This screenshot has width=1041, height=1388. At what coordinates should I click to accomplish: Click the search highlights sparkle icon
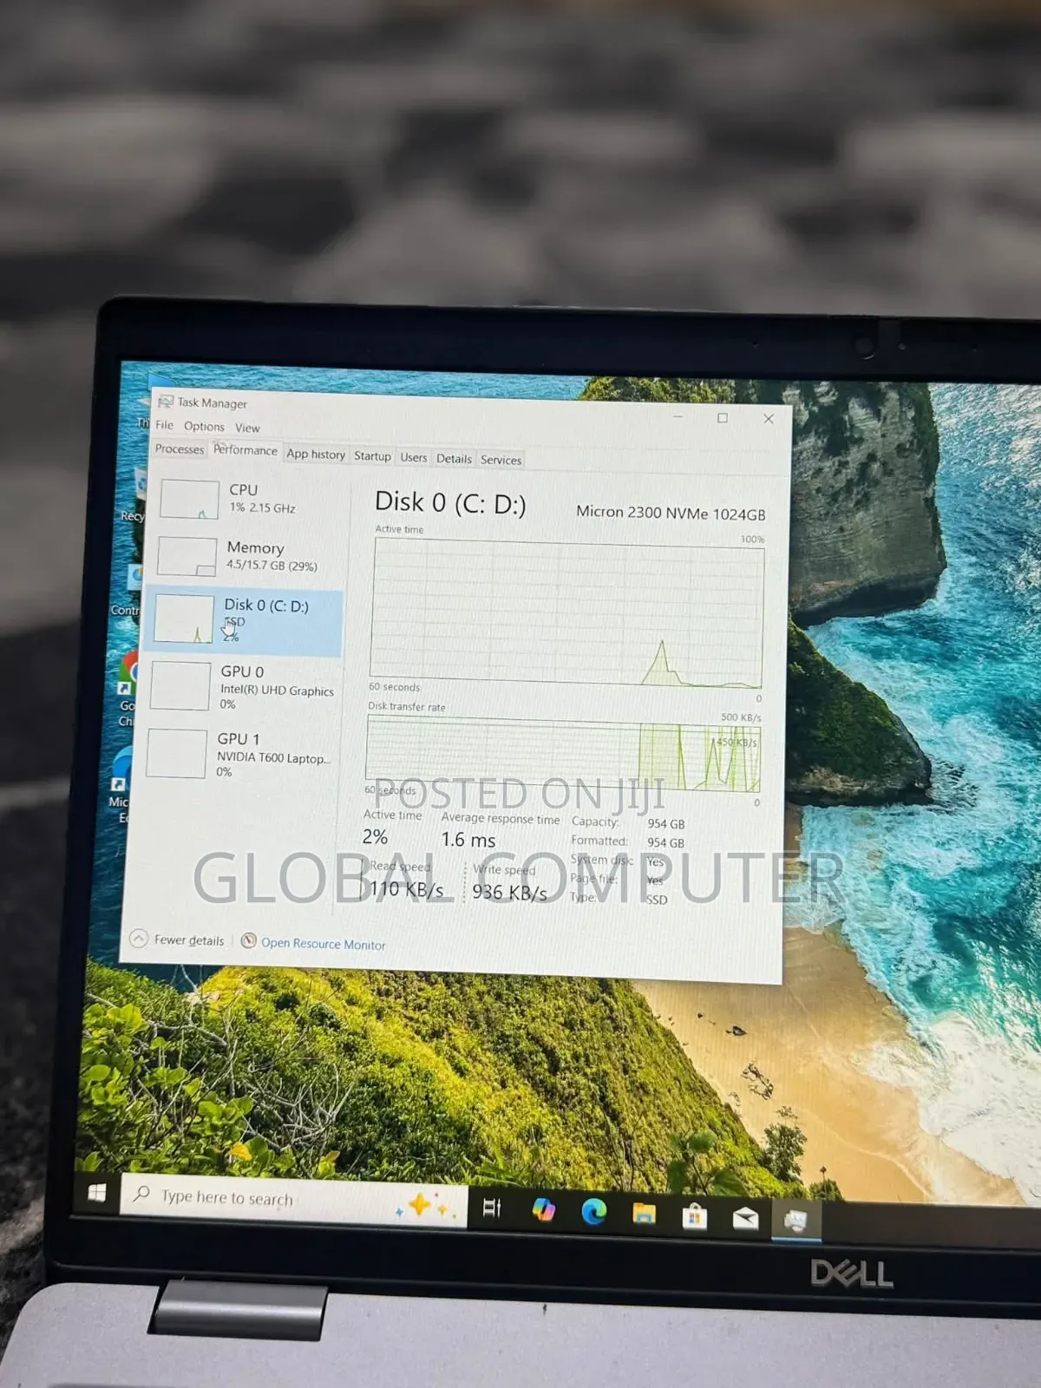point(426,1206)
